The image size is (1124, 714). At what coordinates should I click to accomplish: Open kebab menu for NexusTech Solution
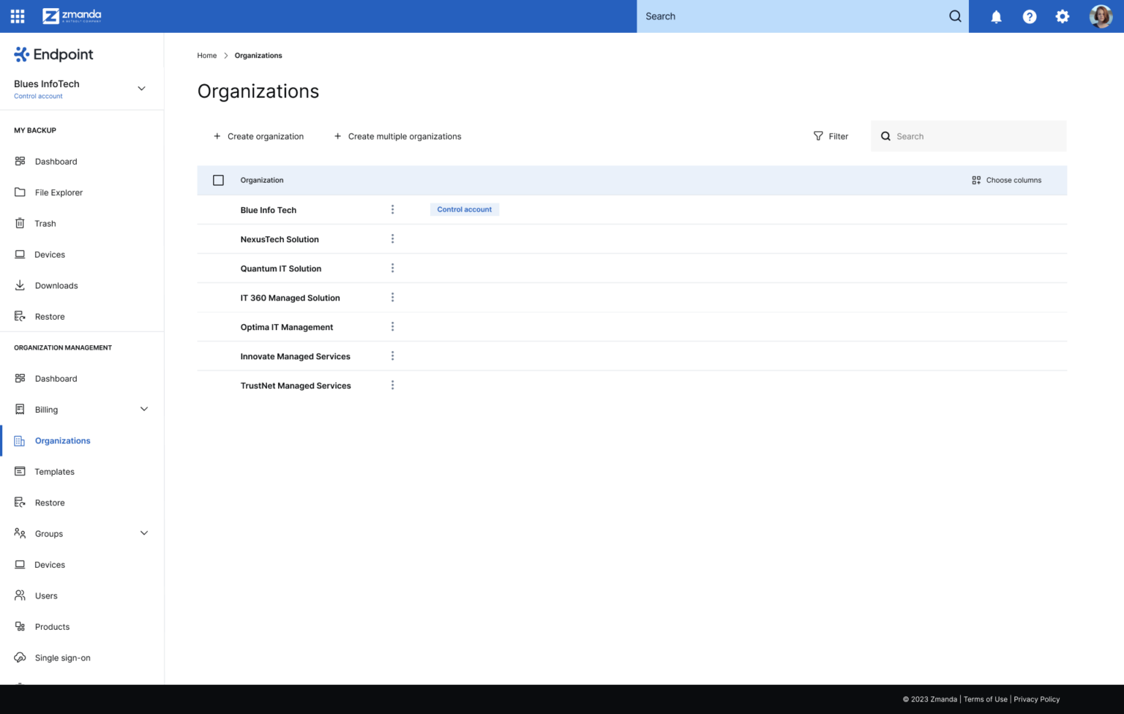[392, 238]
